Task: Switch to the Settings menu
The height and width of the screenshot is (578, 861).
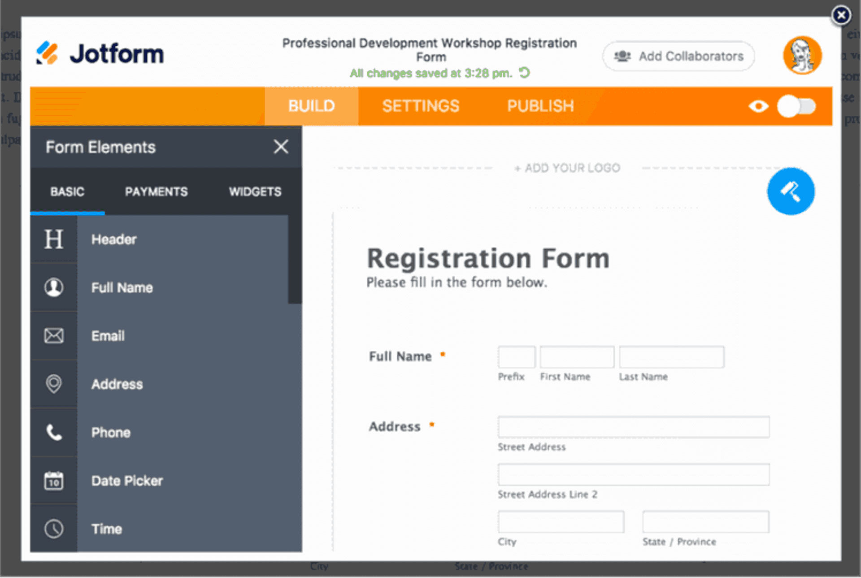Action: tap(421, 106)
